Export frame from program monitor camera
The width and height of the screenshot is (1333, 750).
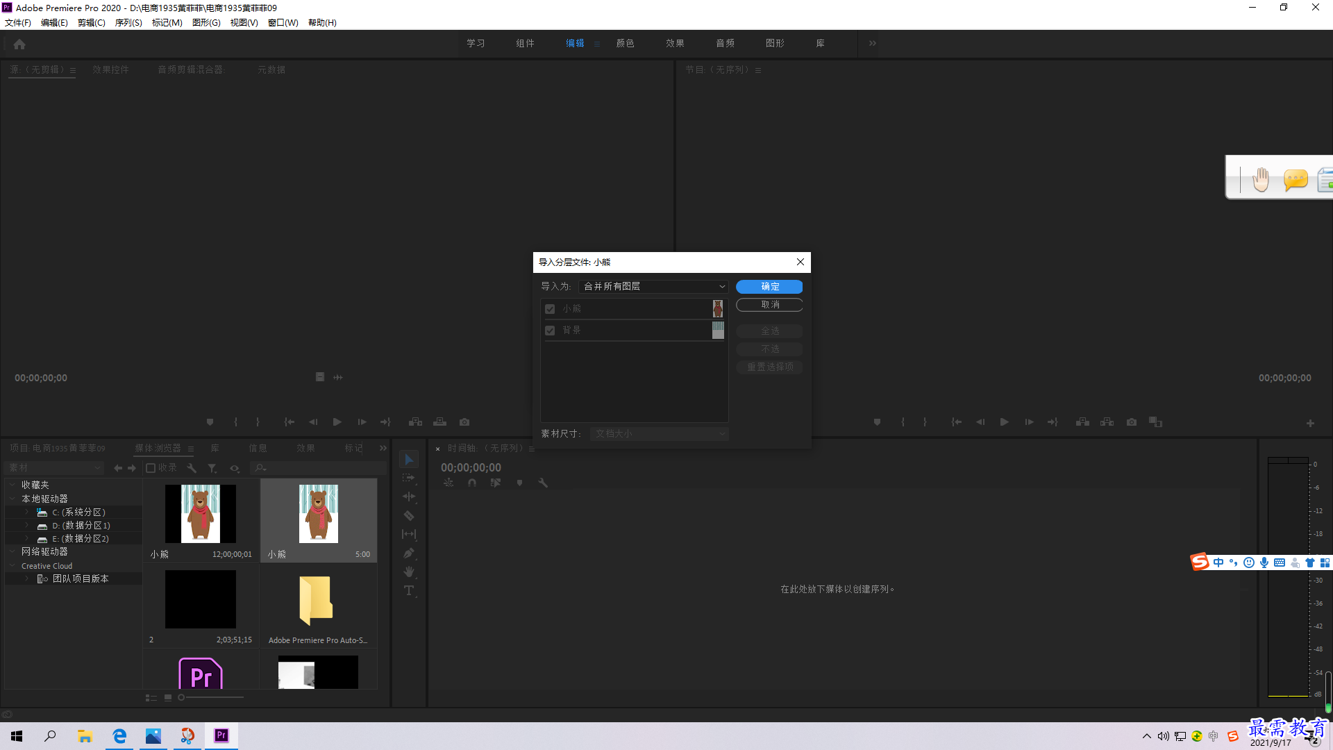1132,422
